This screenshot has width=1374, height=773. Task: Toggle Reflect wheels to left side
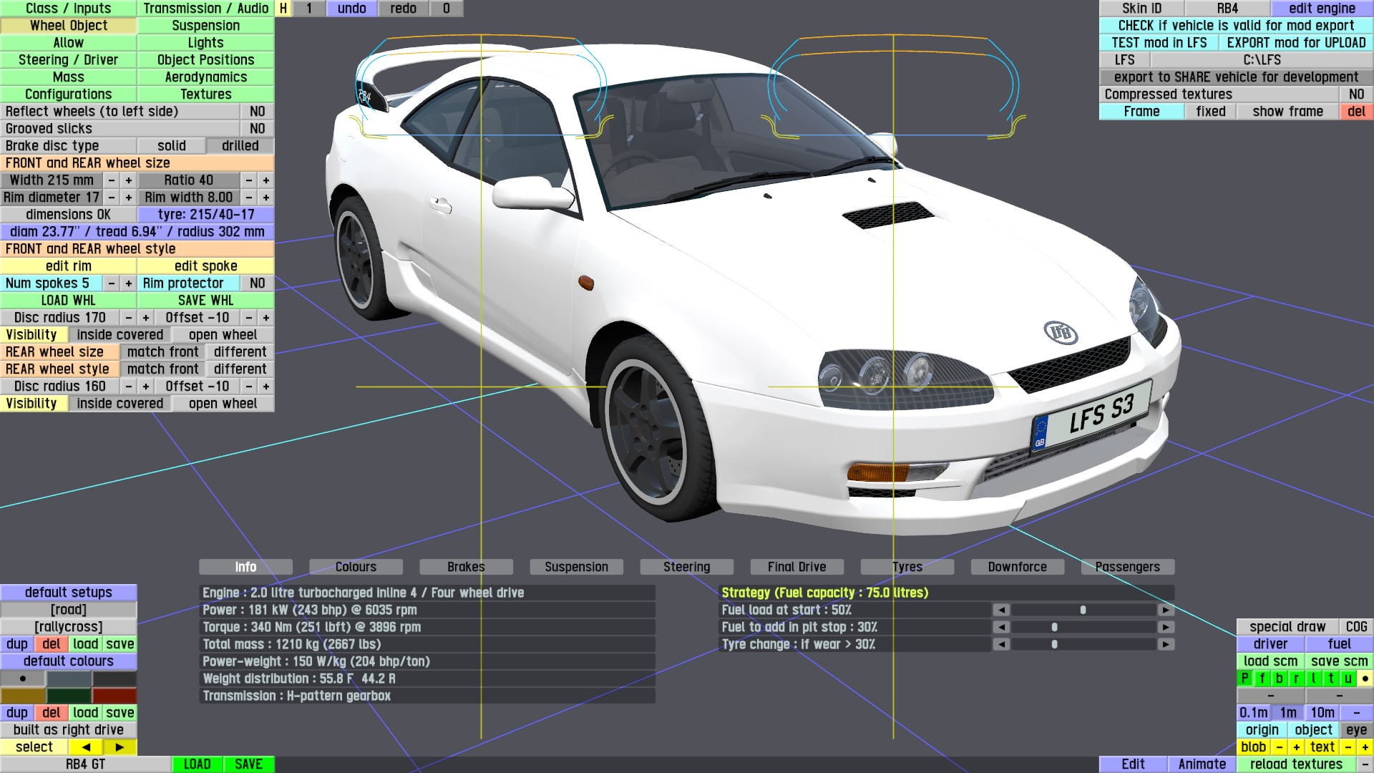[257, 112]
